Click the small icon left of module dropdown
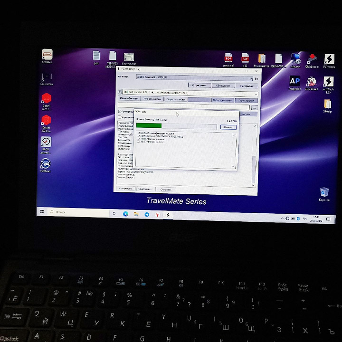This screenshot has width=342, height=342. coord(120,92)
